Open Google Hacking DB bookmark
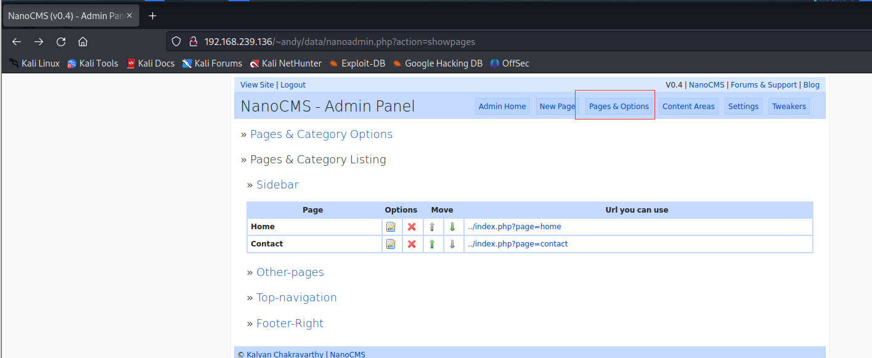The image size is (872, 358). [438, 63]
